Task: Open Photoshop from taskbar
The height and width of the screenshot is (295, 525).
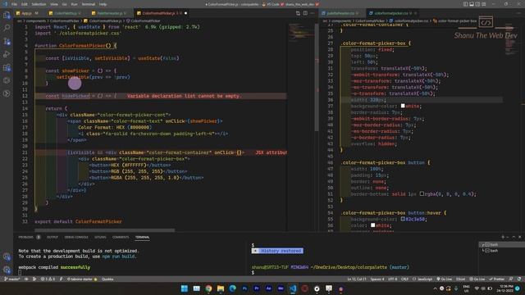Action: click(244, 288)
